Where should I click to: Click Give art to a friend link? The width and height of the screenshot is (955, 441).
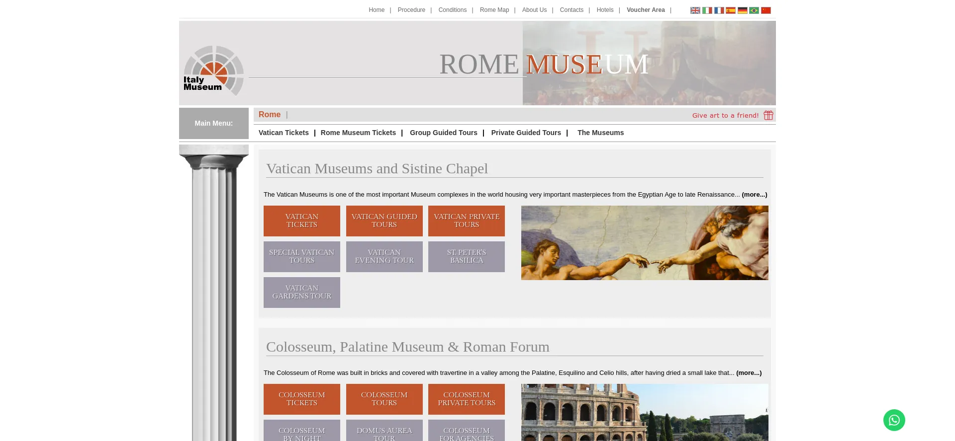coord(725,115)
